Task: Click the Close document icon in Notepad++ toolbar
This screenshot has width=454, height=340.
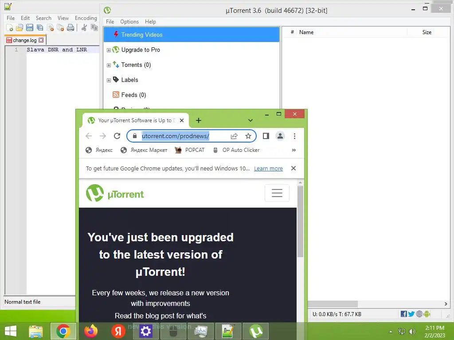Action: tap(50, 28)
